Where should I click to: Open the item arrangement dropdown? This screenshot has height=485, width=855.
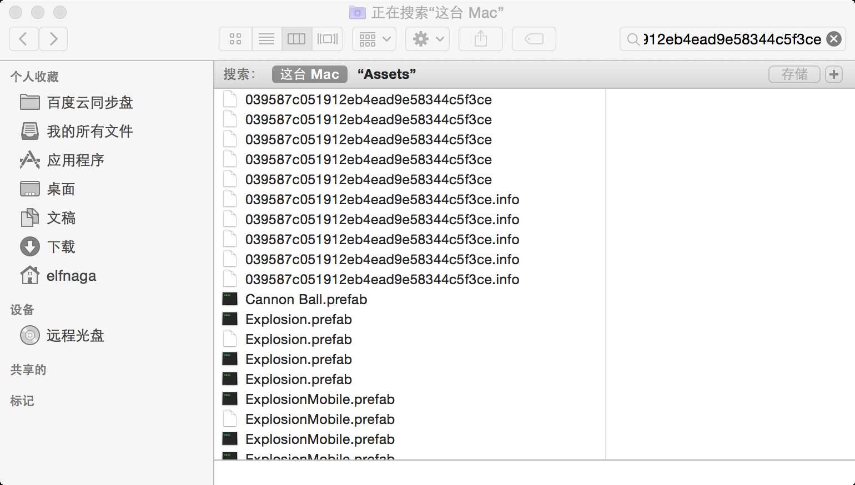coord(375,39)
